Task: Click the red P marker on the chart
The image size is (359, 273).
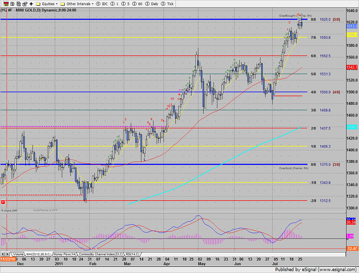Action: (3, 202)
